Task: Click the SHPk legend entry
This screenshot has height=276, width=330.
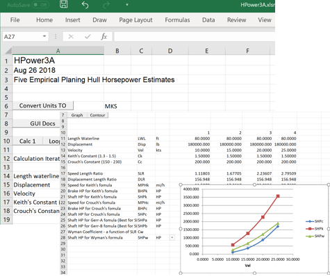Action: coord(315,229)
